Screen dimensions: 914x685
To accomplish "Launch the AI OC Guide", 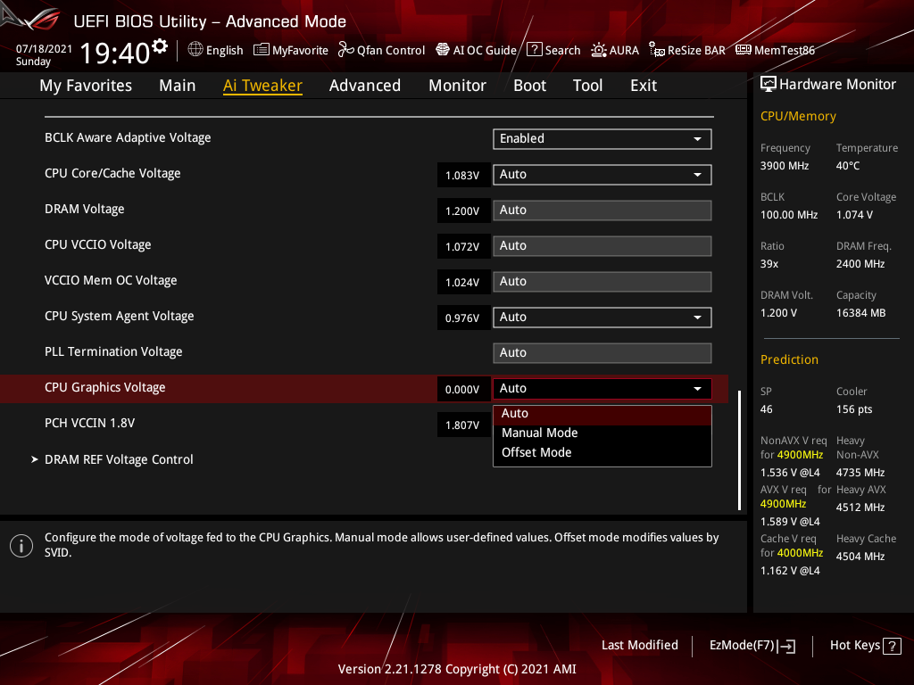I will (x=476, y=50).
